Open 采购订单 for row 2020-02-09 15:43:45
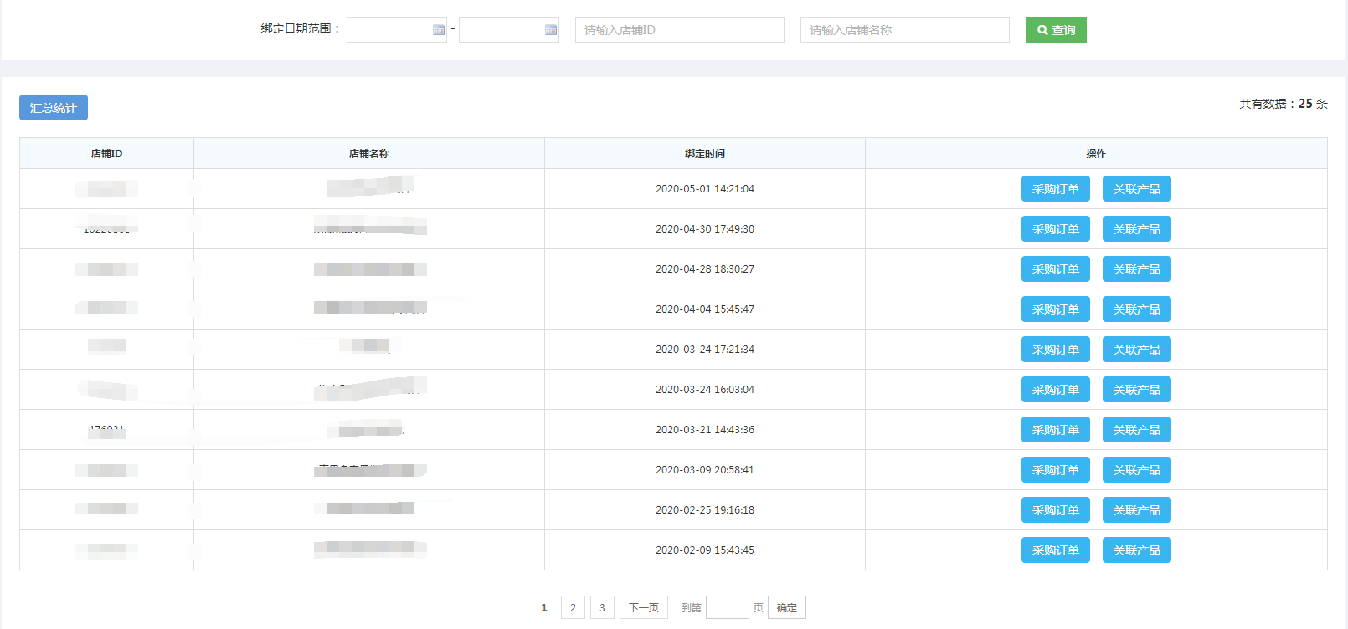 1056,550
